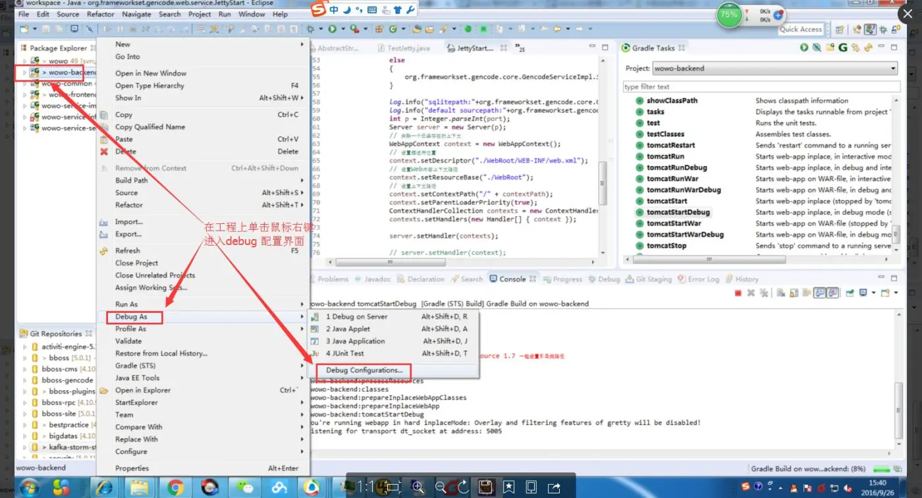This screenshot has height=498, width=922.
Task: Open Internet Explorer from the taskbar
Action: 105,487
